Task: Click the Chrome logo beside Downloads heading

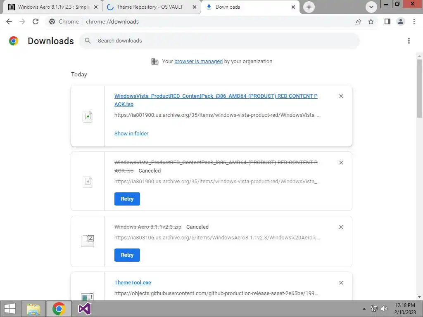Action: click(14, 41)
